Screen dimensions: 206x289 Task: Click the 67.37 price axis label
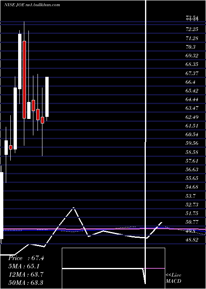tap(192, 73)
